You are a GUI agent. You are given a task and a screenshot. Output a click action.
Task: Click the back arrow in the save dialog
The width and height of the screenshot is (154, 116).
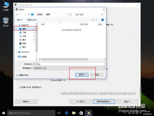coord(17,15)
